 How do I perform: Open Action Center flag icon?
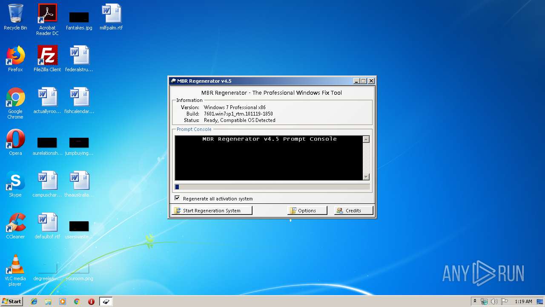click(x=505, y=301)
